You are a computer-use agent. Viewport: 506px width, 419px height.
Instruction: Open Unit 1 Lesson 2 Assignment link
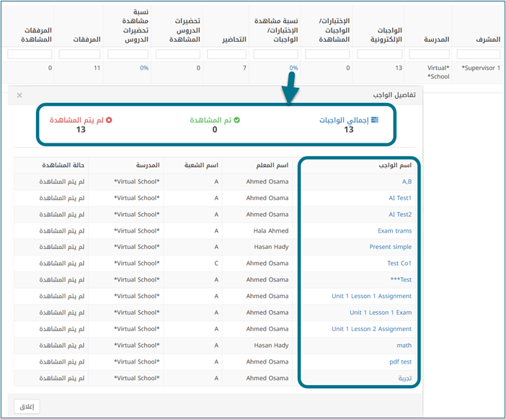tap(371, 329)
